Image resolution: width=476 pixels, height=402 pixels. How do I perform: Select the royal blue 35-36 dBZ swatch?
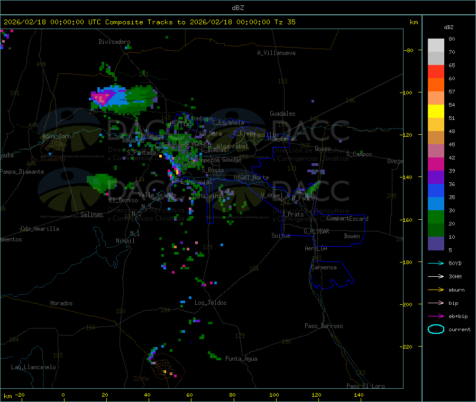pos(436,190)
